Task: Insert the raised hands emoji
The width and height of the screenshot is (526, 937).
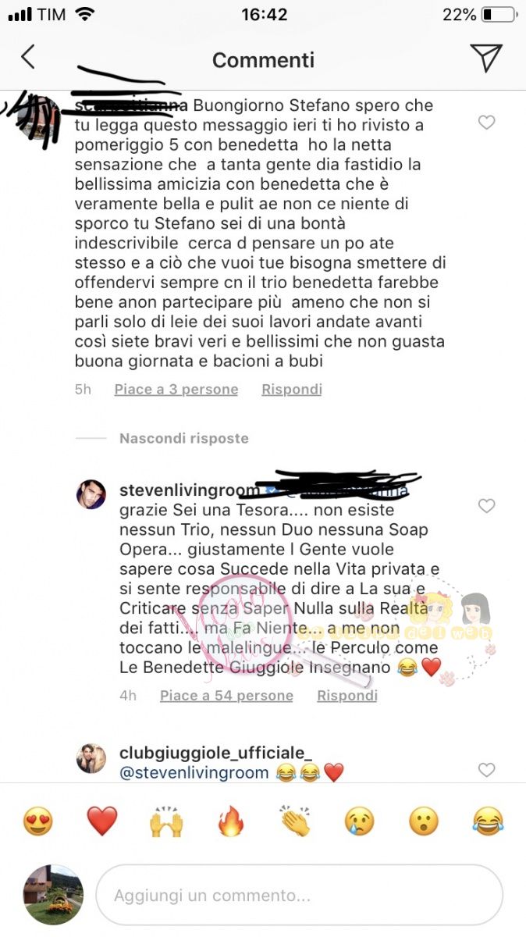Action: 166,821
